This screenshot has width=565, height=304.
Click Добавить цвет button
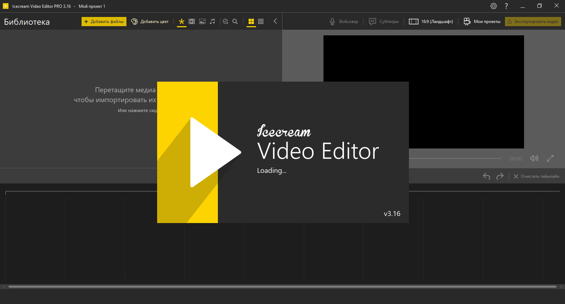[150, 22]
